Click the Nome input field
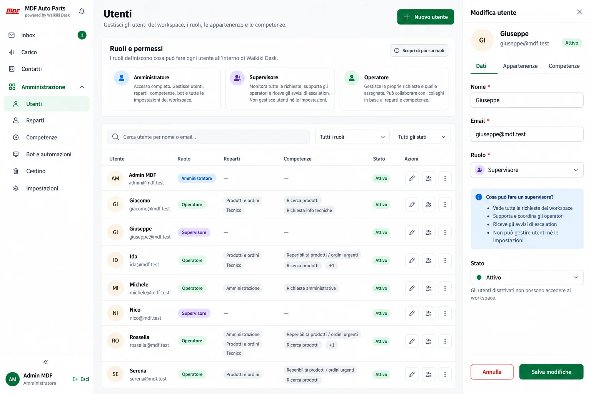 (527, 100)
